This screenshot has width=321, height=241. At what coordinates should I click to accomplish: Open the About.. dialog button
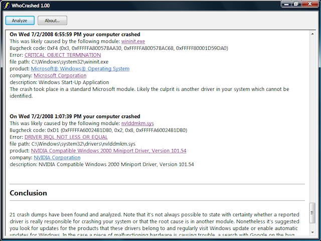coord(52,21)
